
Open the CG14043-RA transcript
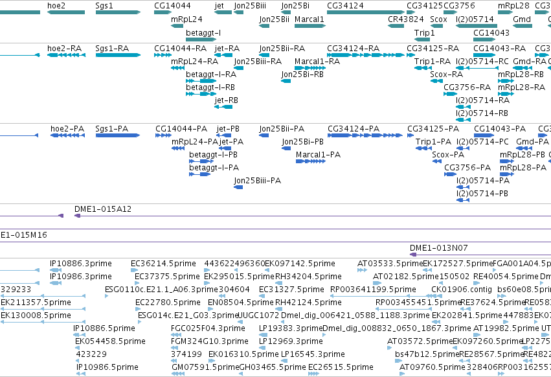tap(484, 55)
